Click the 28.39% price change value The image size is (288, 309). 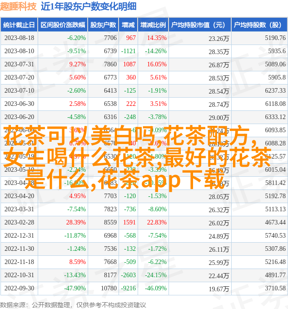pyautogui.click(x=76, y=223)
